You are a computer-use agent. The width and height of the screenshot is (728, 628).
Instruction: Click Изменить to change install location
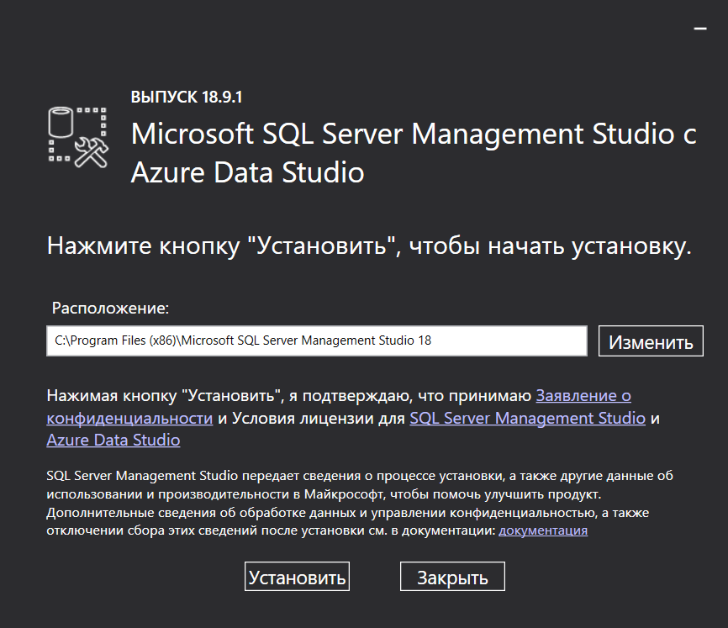(651, 341)
